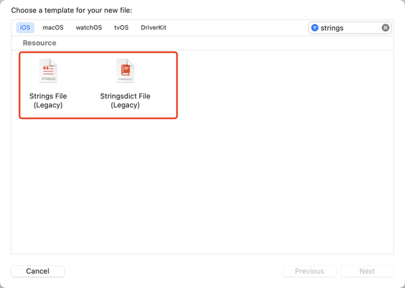The height and width of the screenshot is (288, 405).
Task: Switch to the tvOS platform tab
Action: point(121,28)
